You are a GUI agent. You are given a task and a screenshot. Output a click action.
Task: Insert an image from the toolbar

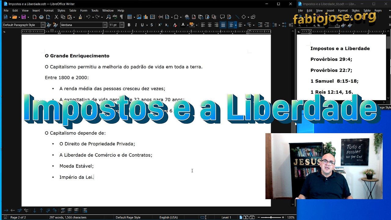click(x=139, y=17)
